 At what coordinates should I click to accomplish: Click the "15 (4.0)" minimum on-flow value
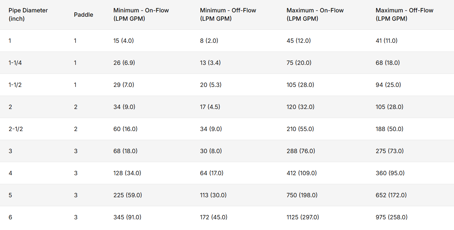[123, 41]
